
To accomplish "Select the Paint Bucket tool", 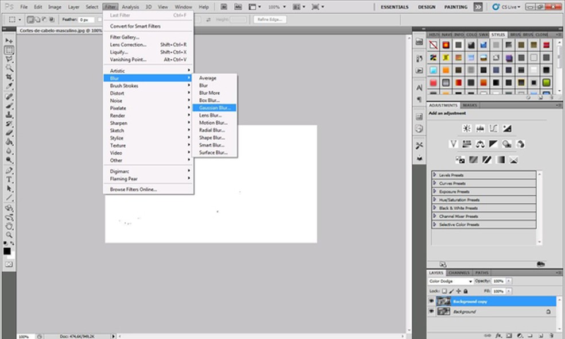I will coord(9,142).
